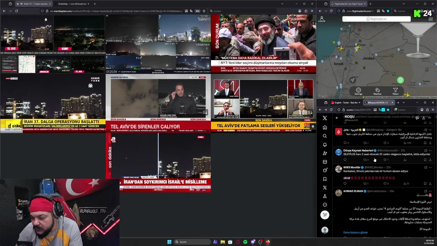
Task: Click the A Haber son dakika stream
Action: click(158, 162)
